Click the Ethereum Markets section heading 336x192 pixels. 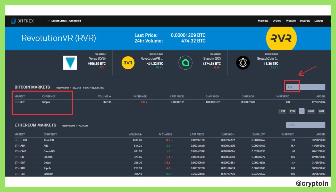[x=35, y=125]
